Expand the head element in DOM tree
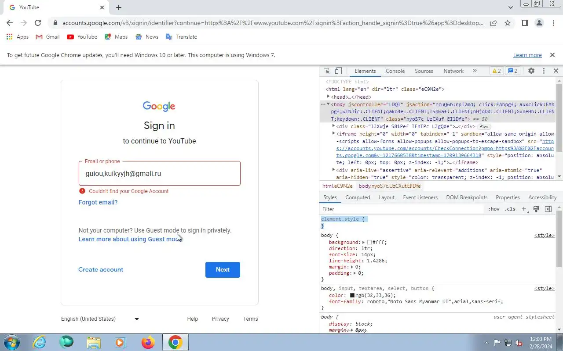 pyautogui.click(x=328, y=97)
